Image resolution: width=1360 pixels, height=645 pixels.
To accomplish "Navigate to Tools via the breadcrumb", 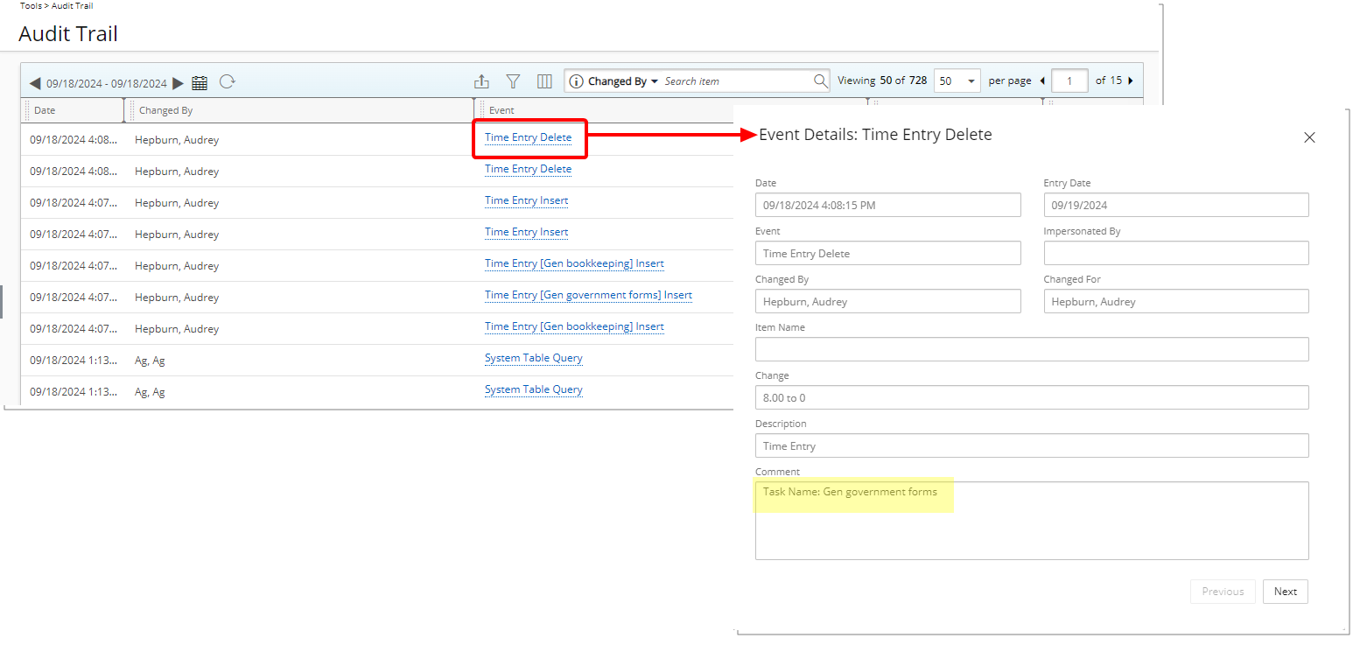I will tap(31, 6).
